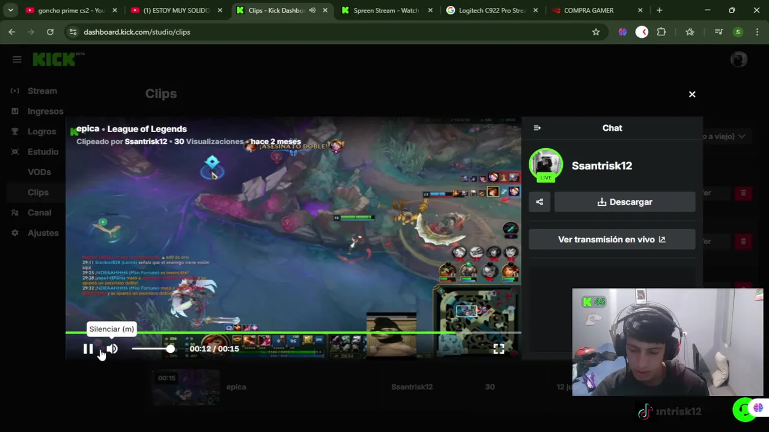Click the red-white extension icon in toolbar
Image resolution: width=769 pixels, height=432 pixels.
pyautogui.click(x=642, y=32)
